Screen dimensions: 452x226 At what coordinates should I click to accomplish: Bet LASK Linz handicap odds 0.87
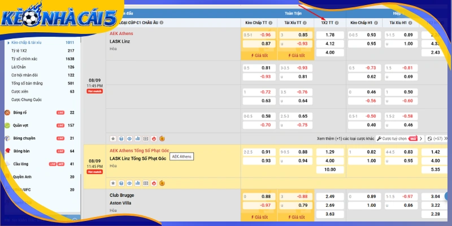click(x=259, y=44)
